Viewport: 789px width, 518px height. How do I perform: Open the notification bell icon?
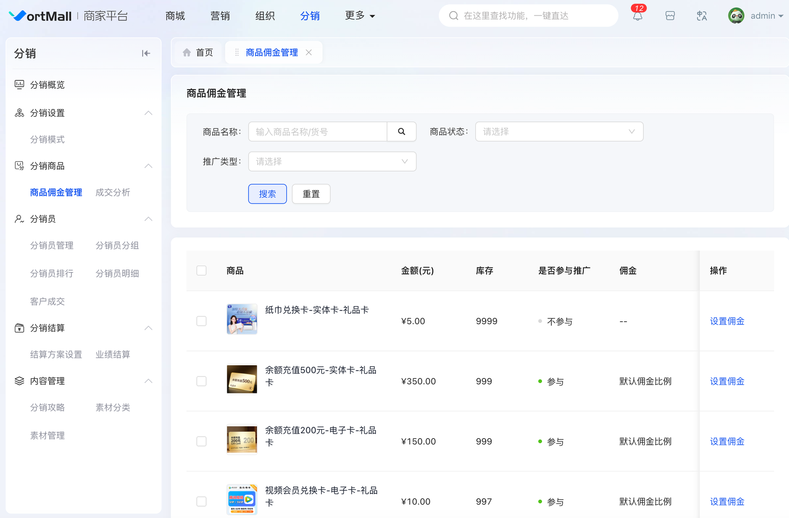638,16
